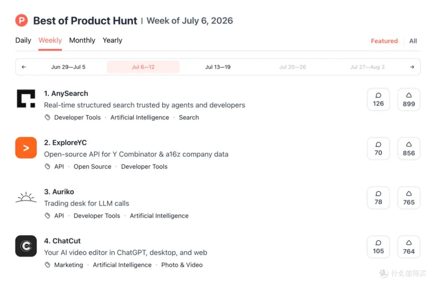The width and height of the screenshot is (430, 282).
Task: Open the 4. ChatCut title link
Action: click(x=62, y=241)
